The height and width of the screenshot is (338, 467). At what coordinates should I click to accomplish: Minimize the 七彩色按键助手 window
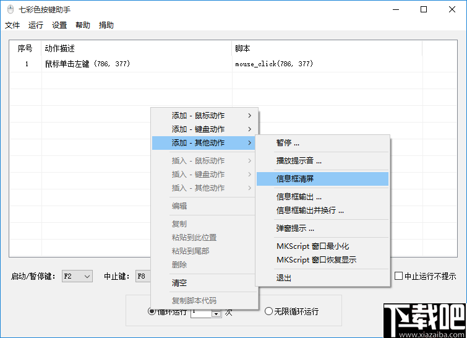click(x=395, y=9)
